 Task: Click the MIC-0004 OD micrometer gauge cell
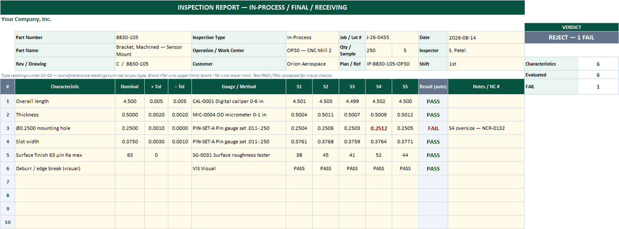(239, 115)
